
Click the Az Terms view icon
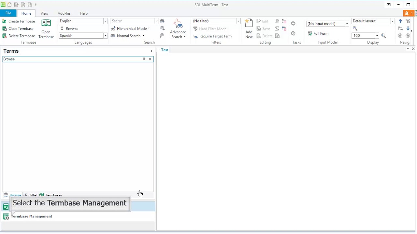tap(6, 207)
